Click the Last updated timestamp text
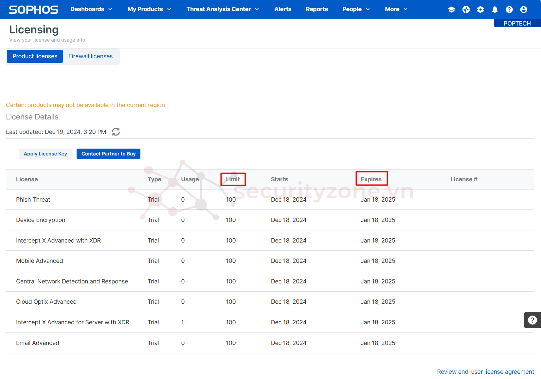Screen dimensions: 541x379 click(56, 132)
